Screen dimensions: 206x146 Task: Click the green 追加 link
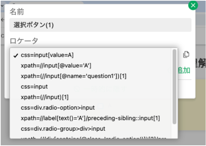pyautogui.click(x=184, y=70)
